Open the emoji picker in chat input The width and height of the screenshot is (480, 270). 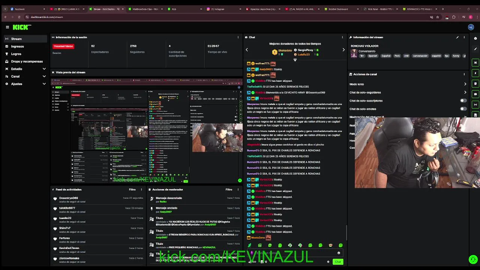click(339, 253)
